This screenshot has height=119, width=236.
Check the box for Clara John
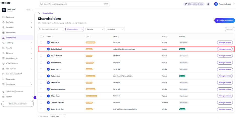(x=41, y=96)
